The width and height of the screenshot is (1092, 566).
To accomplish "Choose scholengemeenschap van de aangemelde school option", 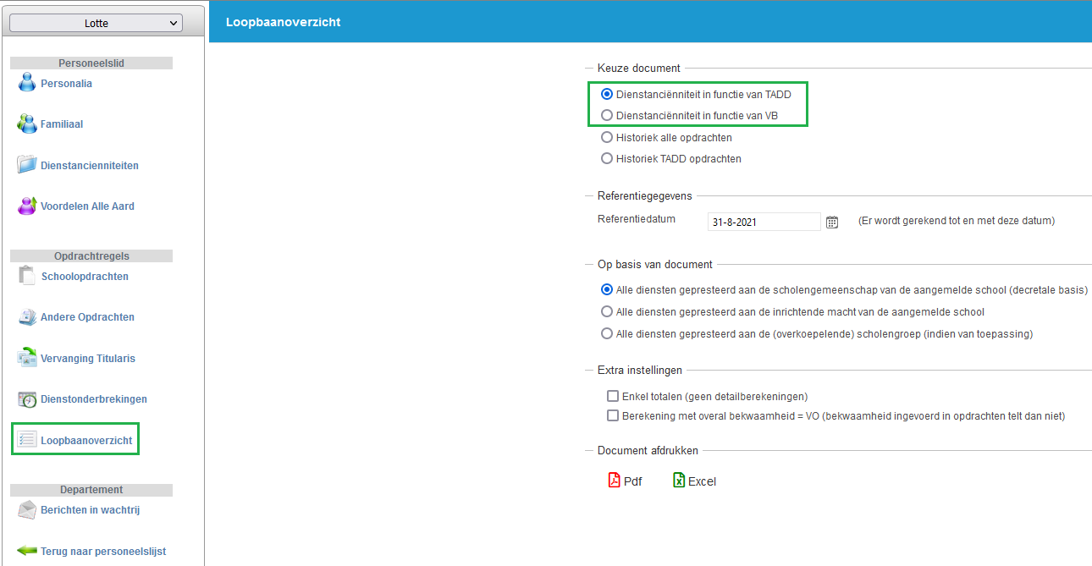I will click(606, 289).
